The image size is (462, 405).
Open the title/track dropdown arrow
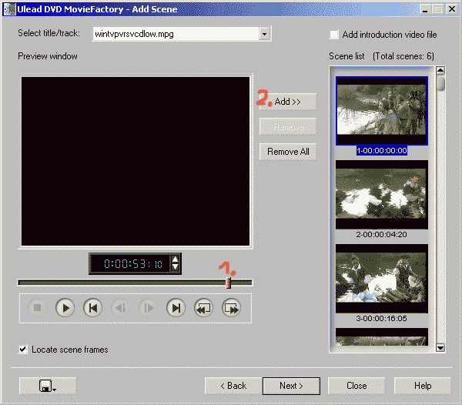pyautogui.click(x=265, y=34)
